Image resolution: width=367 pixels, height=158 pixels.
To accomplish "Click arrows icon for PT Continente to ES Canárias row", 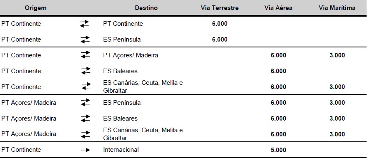I will pyautogui.click(x=86, y=86).
